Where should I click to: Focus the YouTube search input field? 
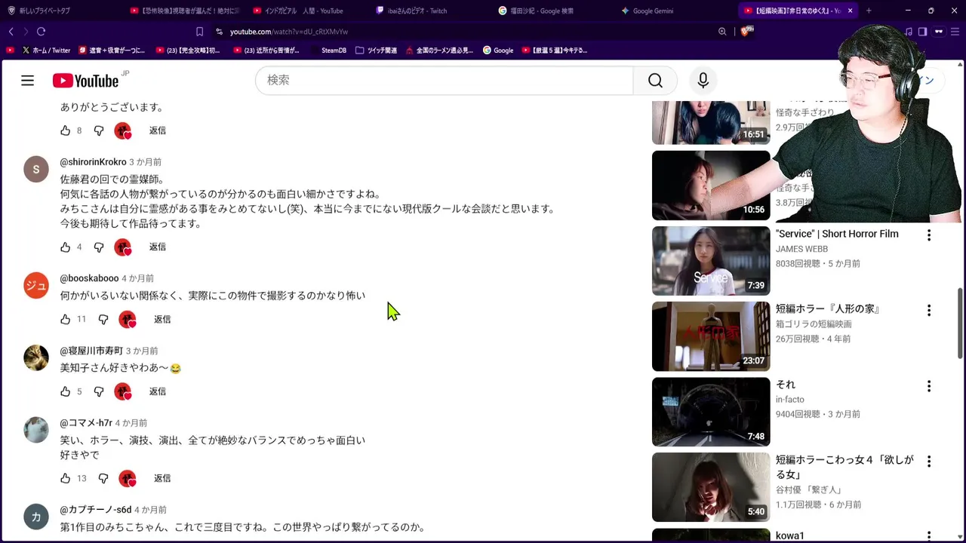coord(445,80)
